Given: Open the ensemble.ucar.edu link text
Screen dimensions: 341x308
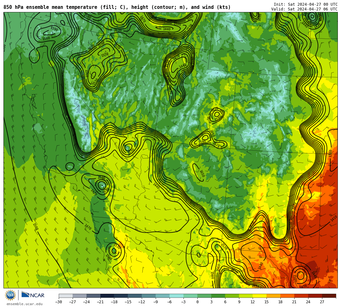Looking at the screenshot, I should [24, 304].
